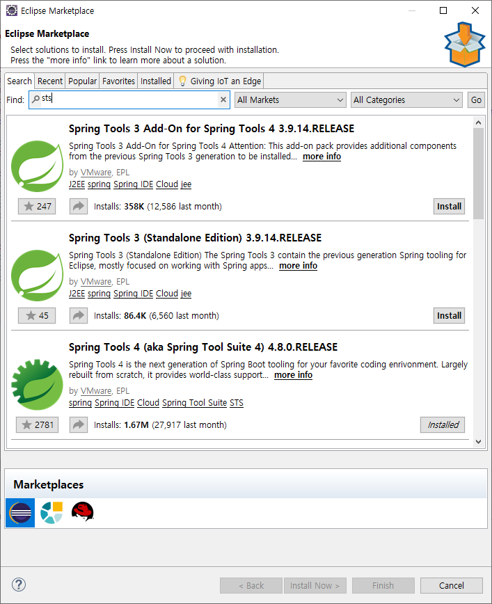
Task: Click the Spring Tools 3 Add-On leaf logo
Action: tap(37, 166)
